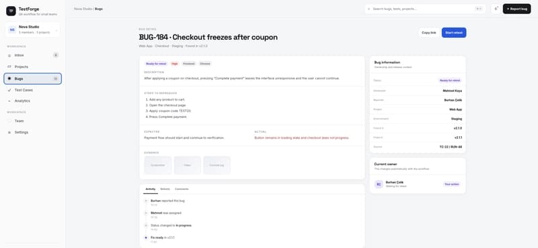538x248 pixels.
Task: Click the Start retest button
Action: pos(454,32)
